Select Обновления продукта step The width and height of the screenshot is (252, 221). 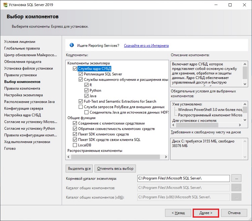point(23,62)
